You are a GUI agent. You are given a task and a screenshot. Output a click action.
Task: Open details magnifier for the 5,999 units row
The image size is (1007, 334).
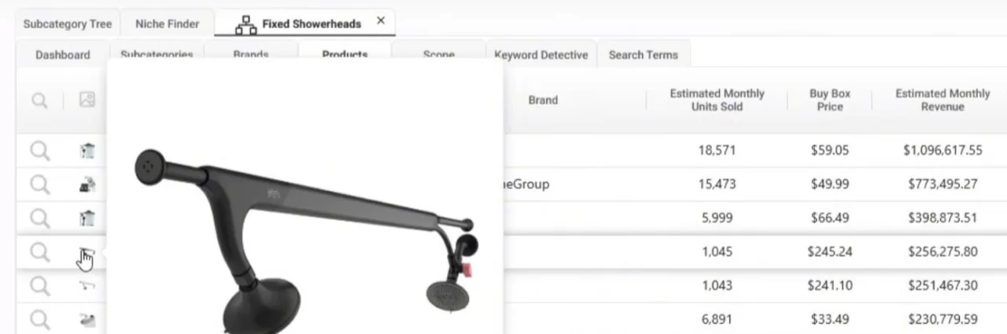click(x=39, y=218)
